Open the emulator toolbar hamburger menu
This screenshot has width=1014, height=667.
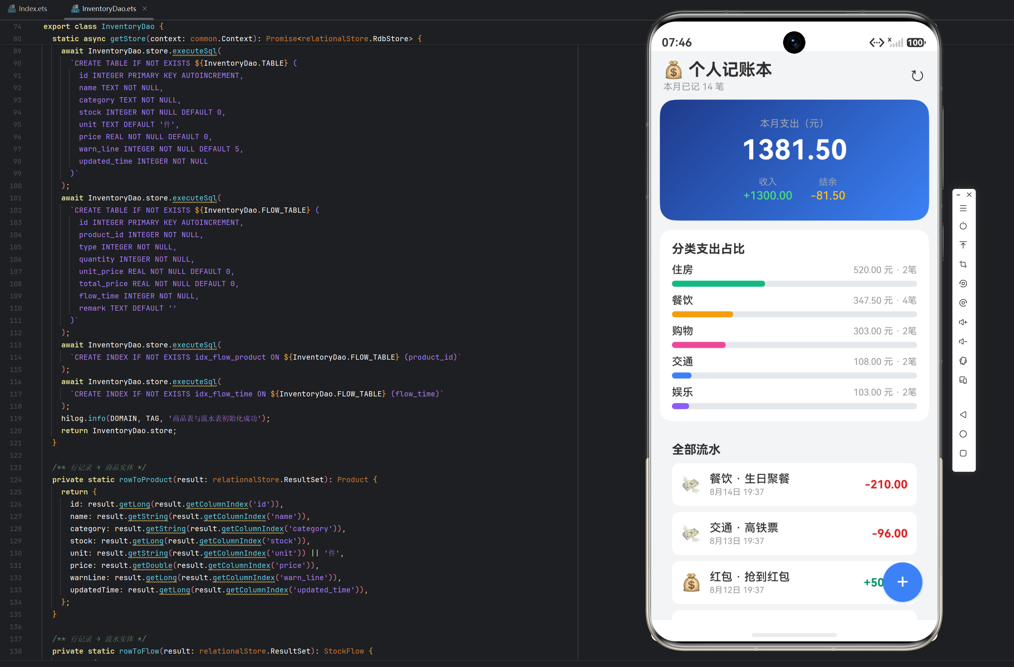coord(963,208)
